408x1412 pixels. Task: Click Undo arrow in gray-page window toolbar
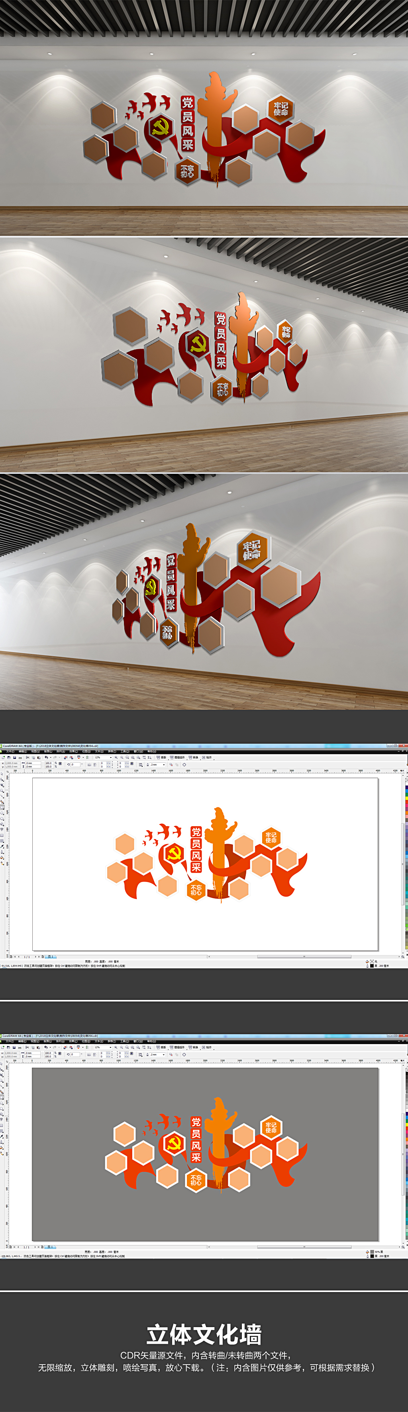click(x=46, y=1047)
